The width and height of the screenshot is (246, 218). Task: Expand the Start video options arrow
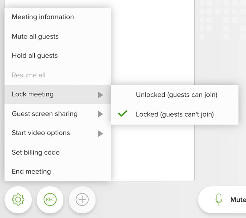(100, 134)
